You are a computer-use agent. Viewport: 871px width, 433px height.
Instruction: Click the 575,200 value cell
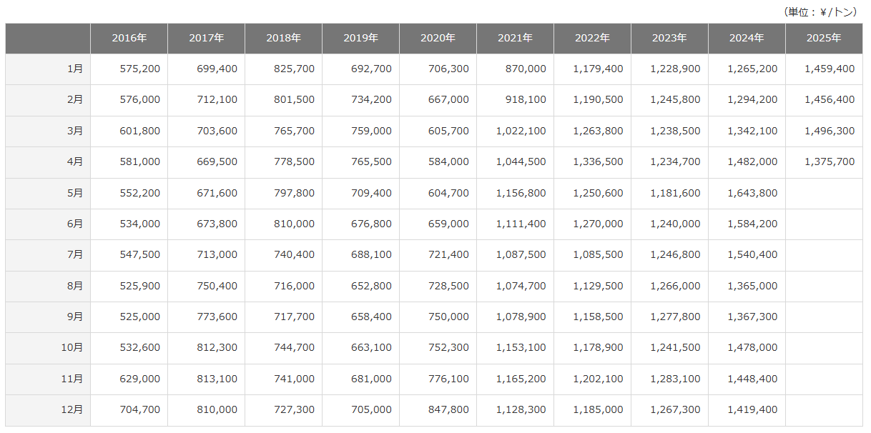coord(141,69)
